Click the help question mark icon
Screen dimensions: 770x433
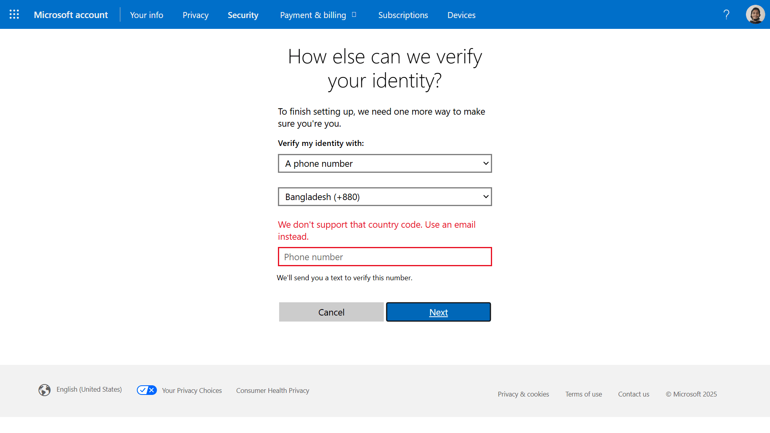726,15
